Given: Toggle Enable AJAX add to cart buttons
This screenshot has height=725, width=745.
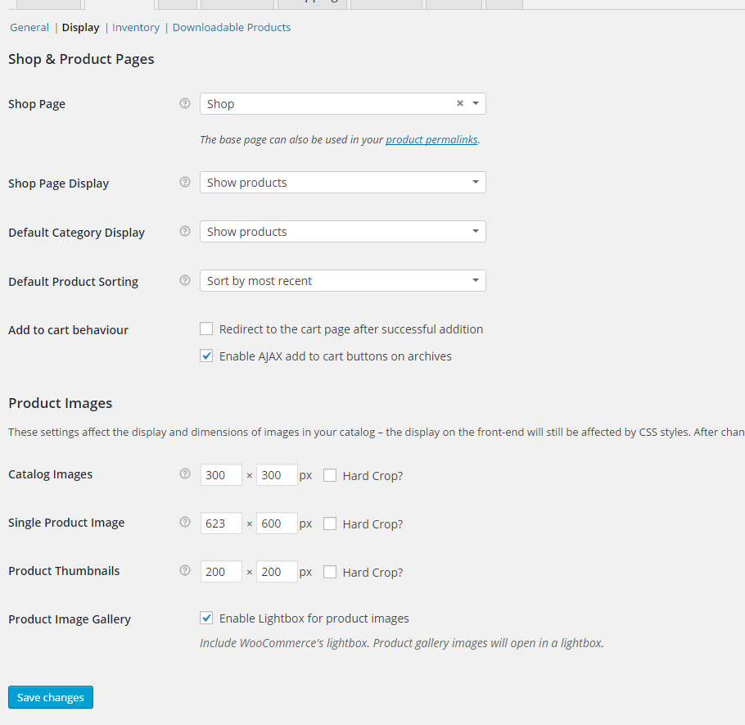Looking at the screenshot, I should [206, 356].
